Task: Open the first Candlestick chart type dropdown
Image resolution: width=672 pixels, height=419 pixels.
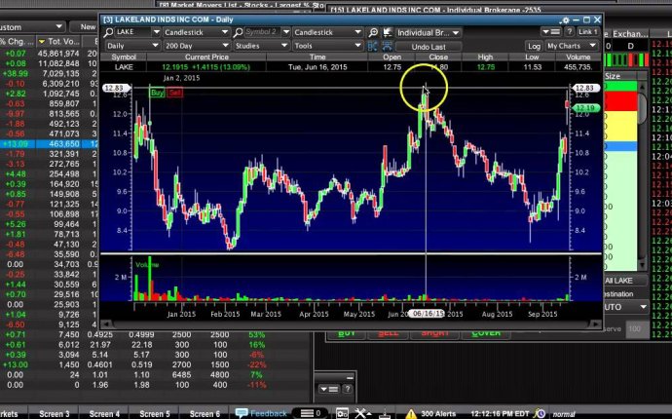Action: [x=197, y=32]
